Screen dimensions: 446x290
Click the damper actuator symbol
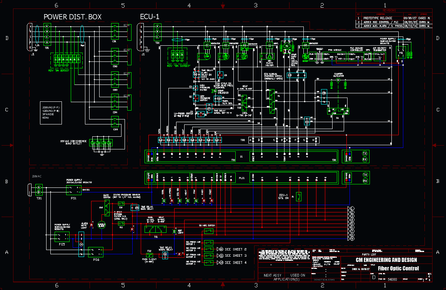pos(338,84)
